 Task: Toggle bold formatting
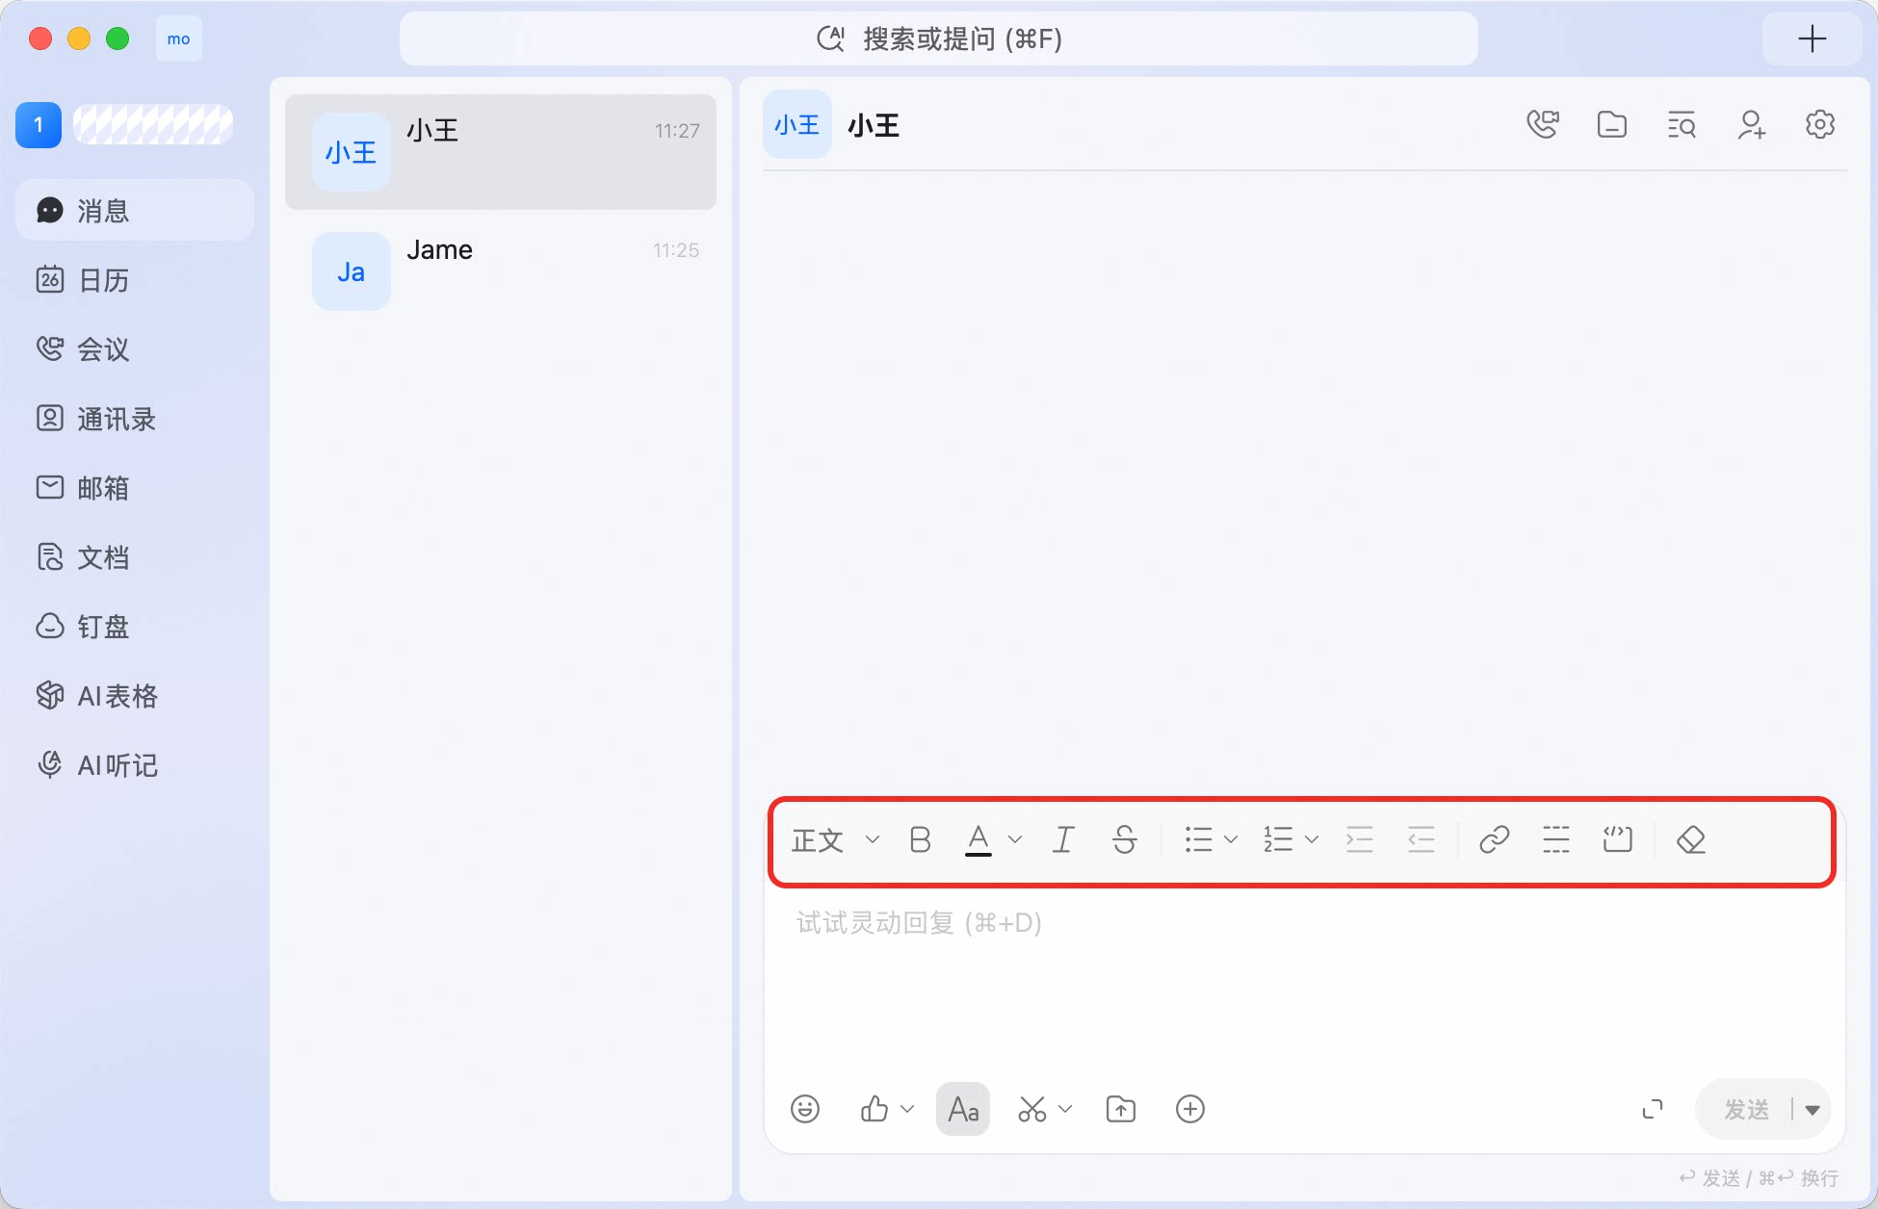920,839
